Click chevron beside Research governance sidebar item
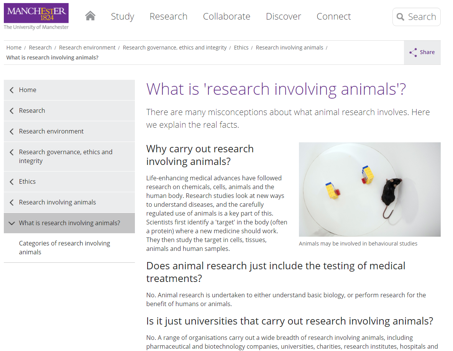Viewport: 453px width, 351px height. coord(11,152)
